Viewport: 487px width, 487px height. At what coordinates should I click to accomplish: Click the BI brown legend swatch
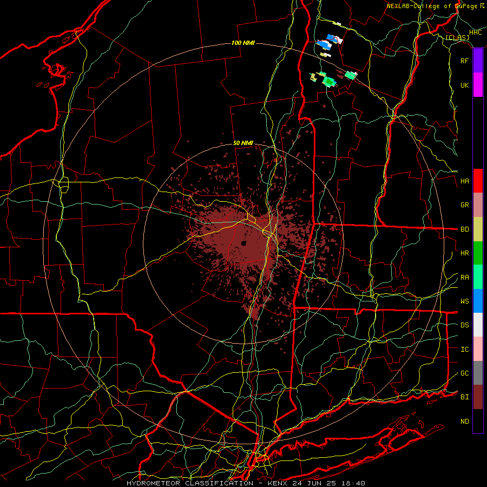point(478,397)
